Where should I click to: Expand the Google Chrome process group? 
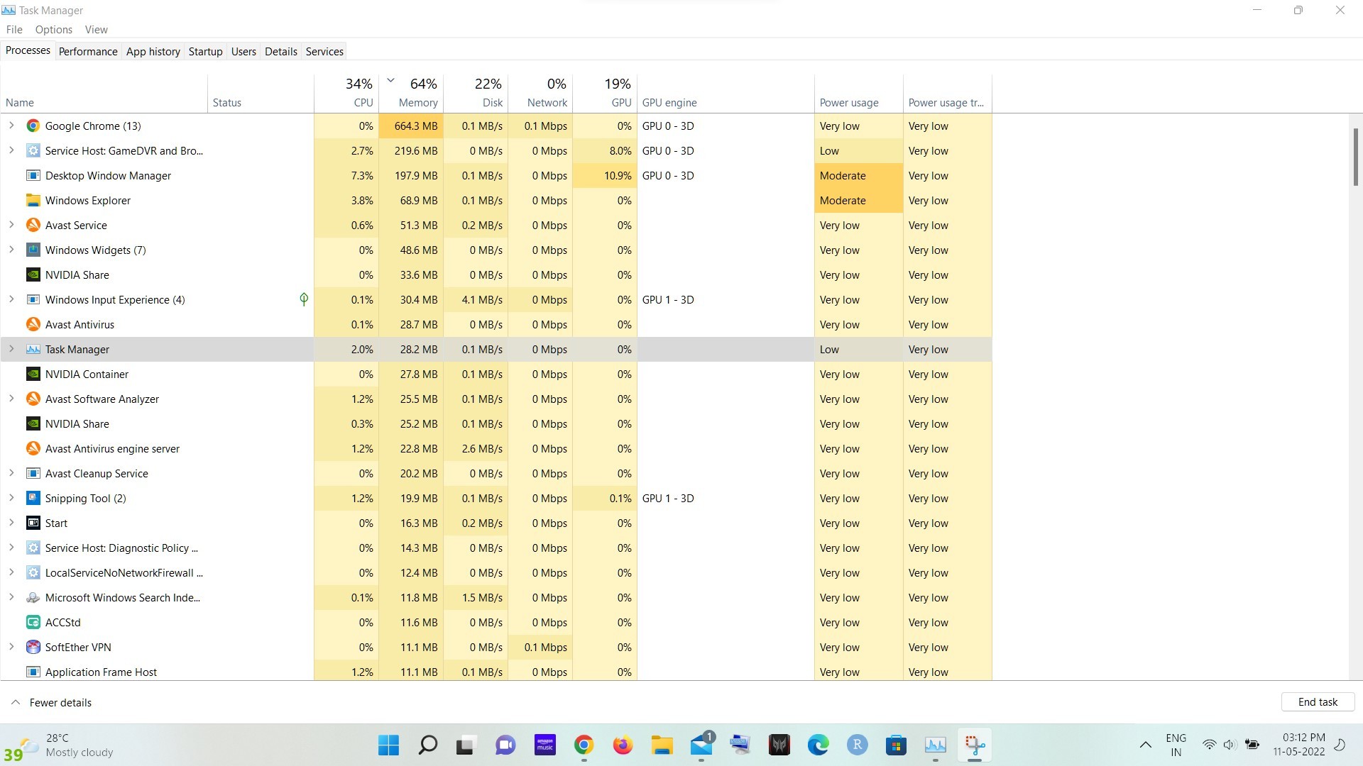[11, 126]
